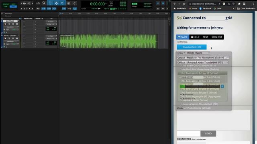Click the Slip edit mode button
The width and height of the screenshot is (257, 144).
pyautogui.click(x=6, y=6)
